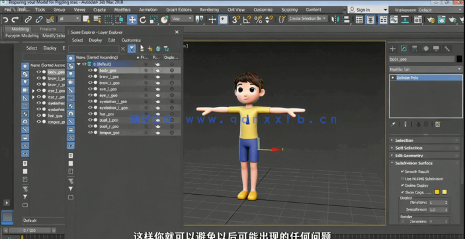Toggle the Percent Snap icon

258,20
